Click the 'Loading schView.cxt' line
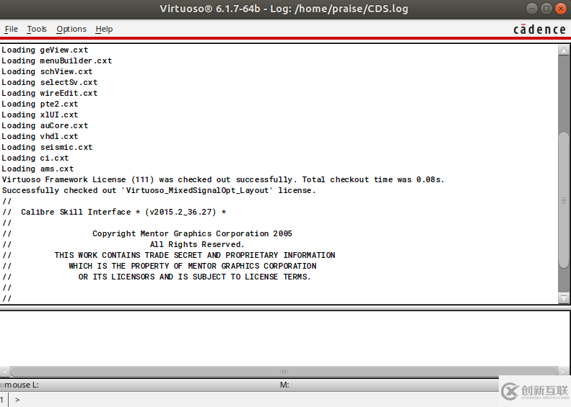The image size is (571, 407). click(47, 71)
